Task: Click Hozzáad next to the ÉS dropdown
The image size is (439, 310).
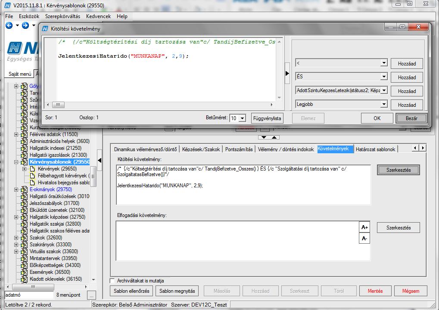Action: [407, 77]
